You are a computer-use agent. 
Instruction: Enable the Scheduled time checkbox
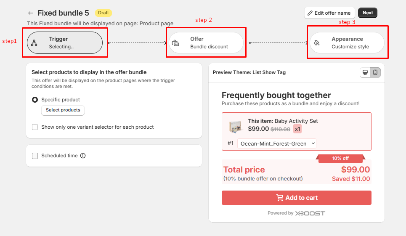[x=35, y=156]
